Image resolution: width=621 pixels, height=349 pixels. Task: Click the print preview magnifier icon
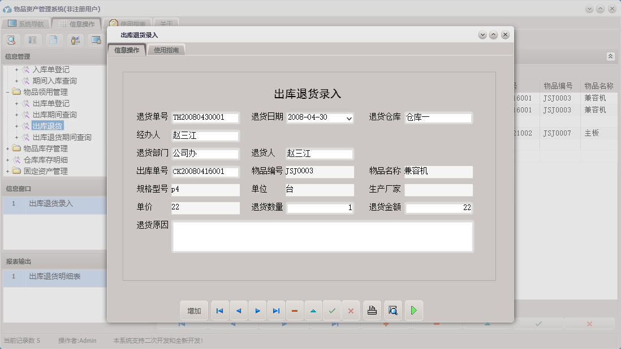(x=393, y=310)
